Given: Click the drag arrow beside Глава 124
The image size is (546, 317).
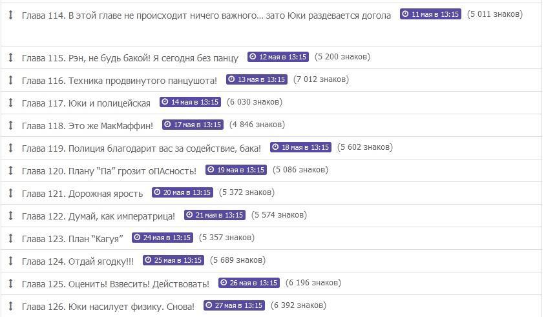Looking at the screenshot, I should [10, 261].
